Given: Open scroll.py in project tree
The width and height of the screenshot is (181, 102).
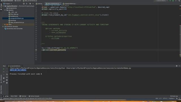Looking at the screenshot, I should (x=12, y=20).
